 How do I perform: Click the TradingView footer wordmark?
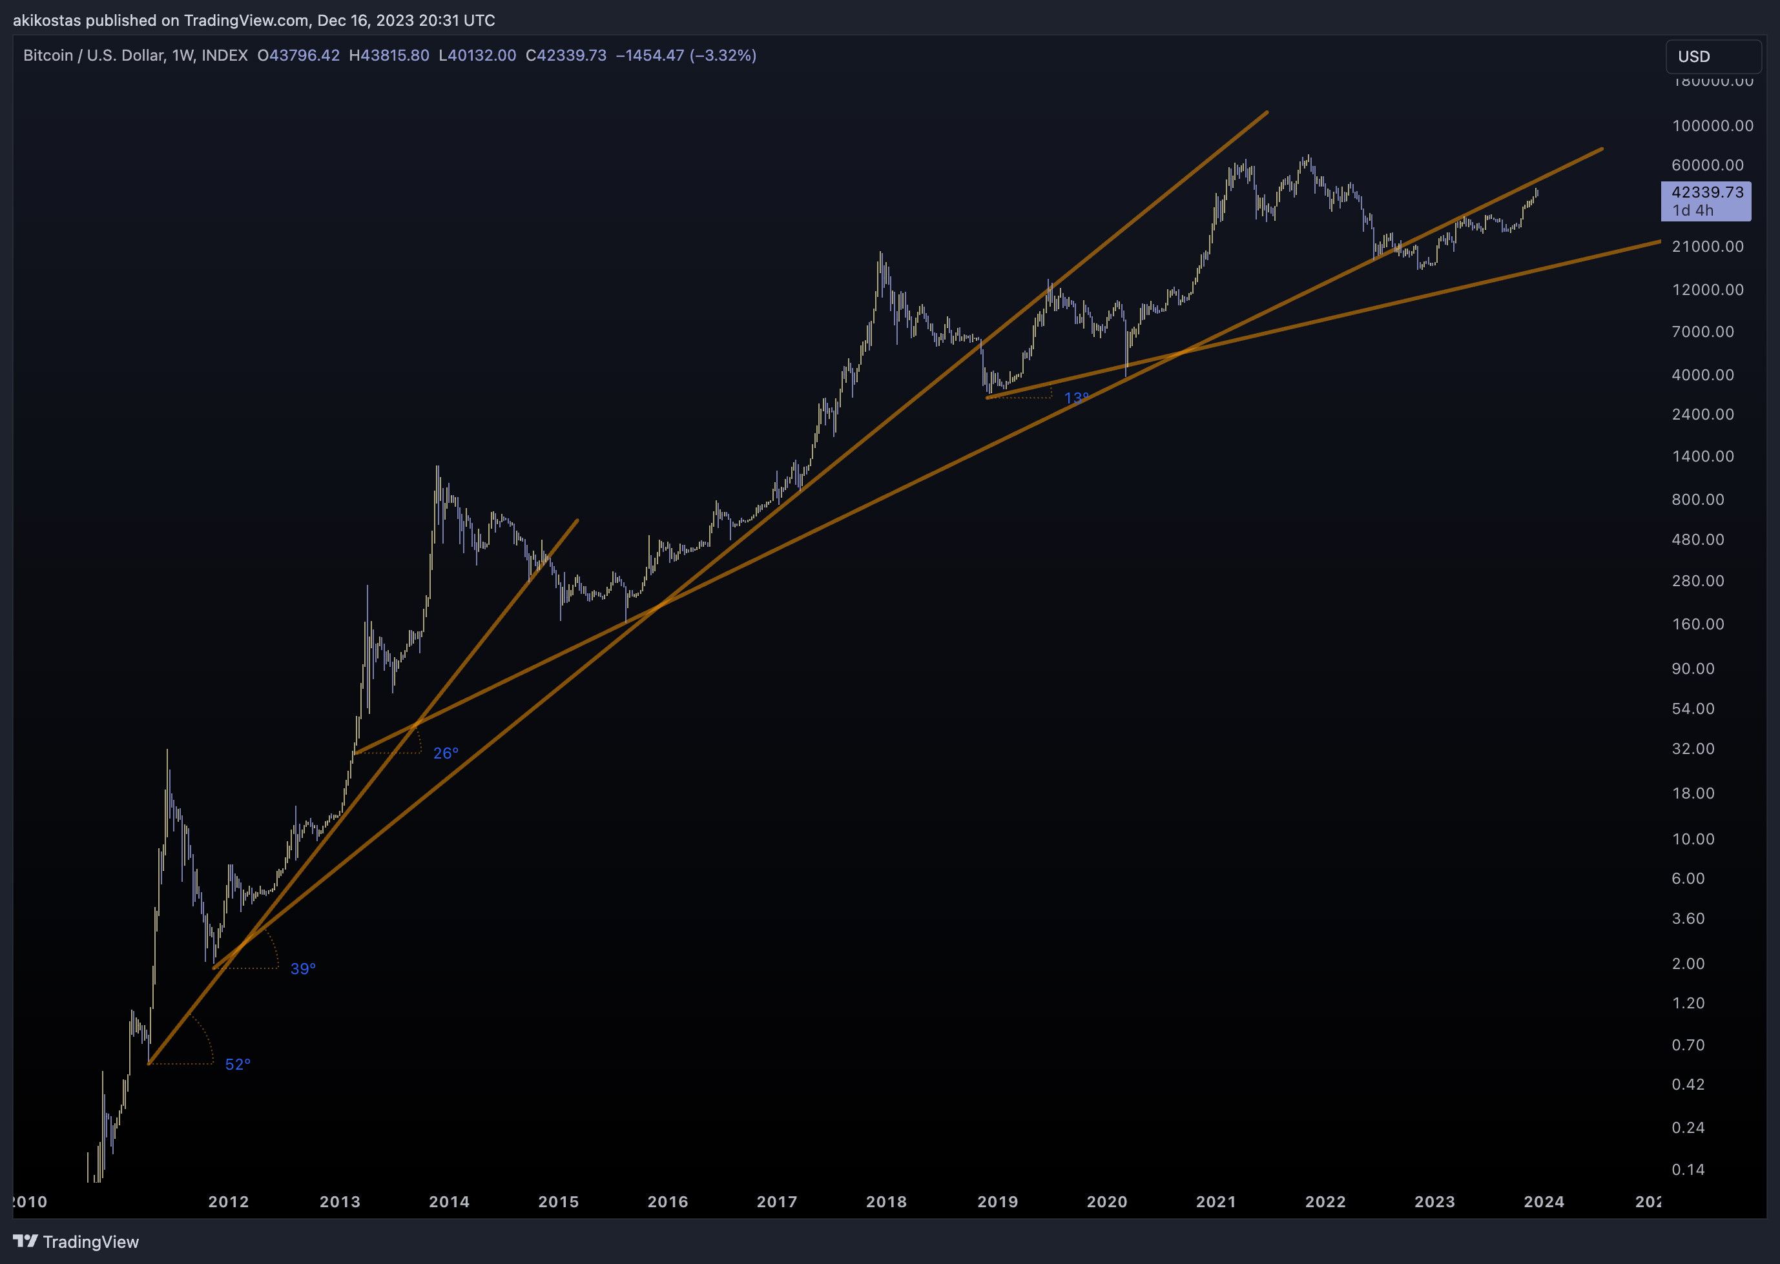pyautogui.click(x=91, y=1241)
